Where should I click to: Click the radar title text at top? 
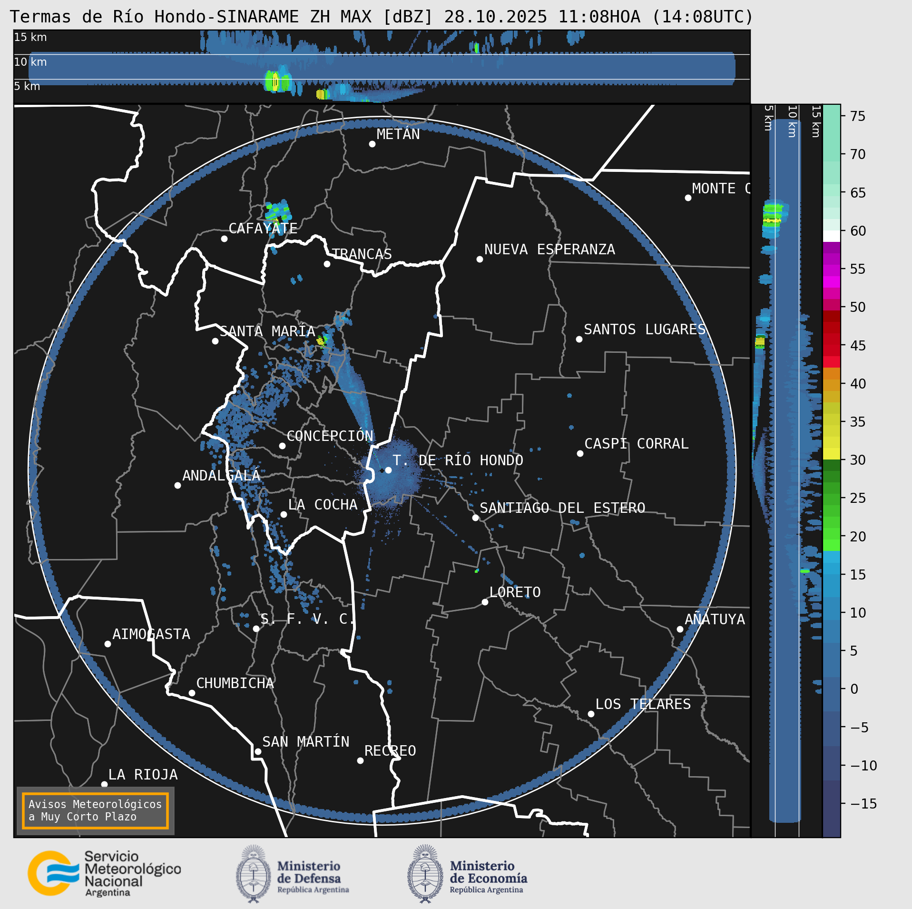pos(382,17)
